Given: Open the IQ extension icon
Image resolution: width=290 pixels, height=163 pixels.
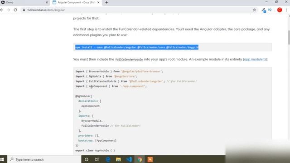Looking at the screenshot, I should click(x=270, y=10).
